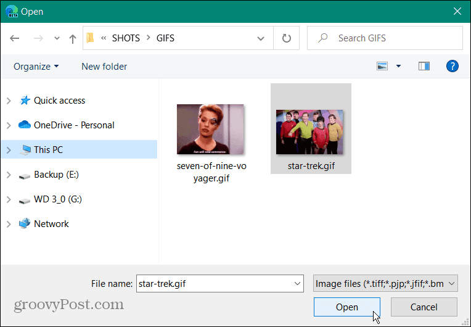This screenshot has width=471, height=327.
Task: Click the OneDrive cloud icon
Action: click(25, 125)
